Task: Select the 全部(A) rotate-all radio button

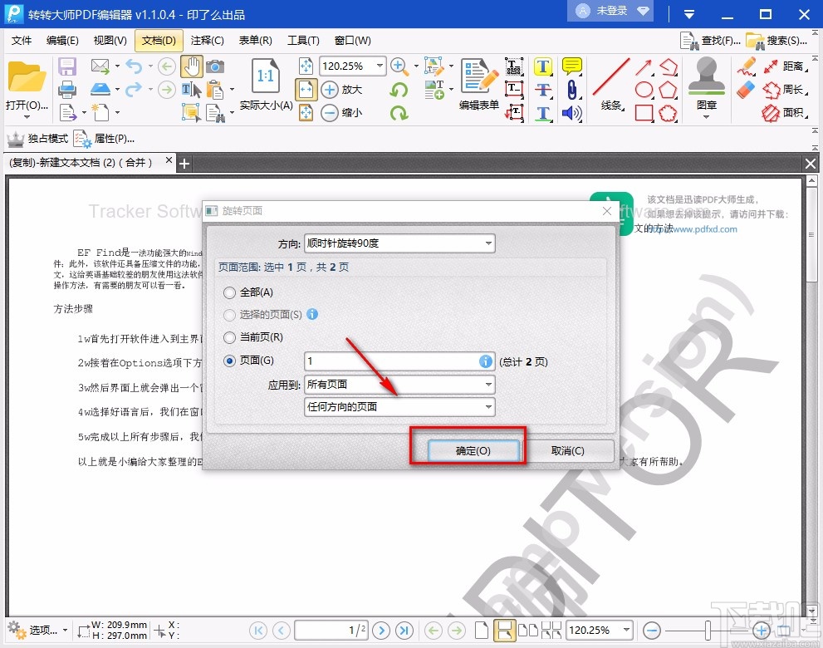Action: (x=229, y=292)
